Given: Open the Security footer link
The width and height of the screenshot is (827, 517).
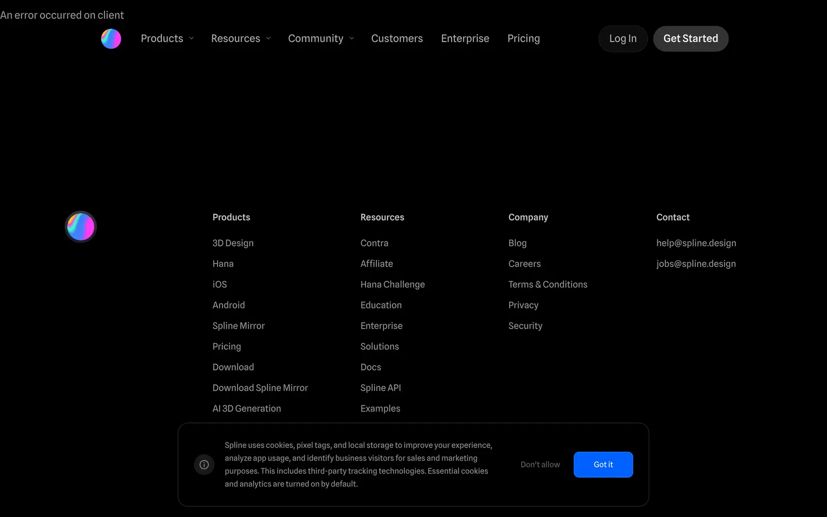Looking at the screenshot, I should point(525,326).
